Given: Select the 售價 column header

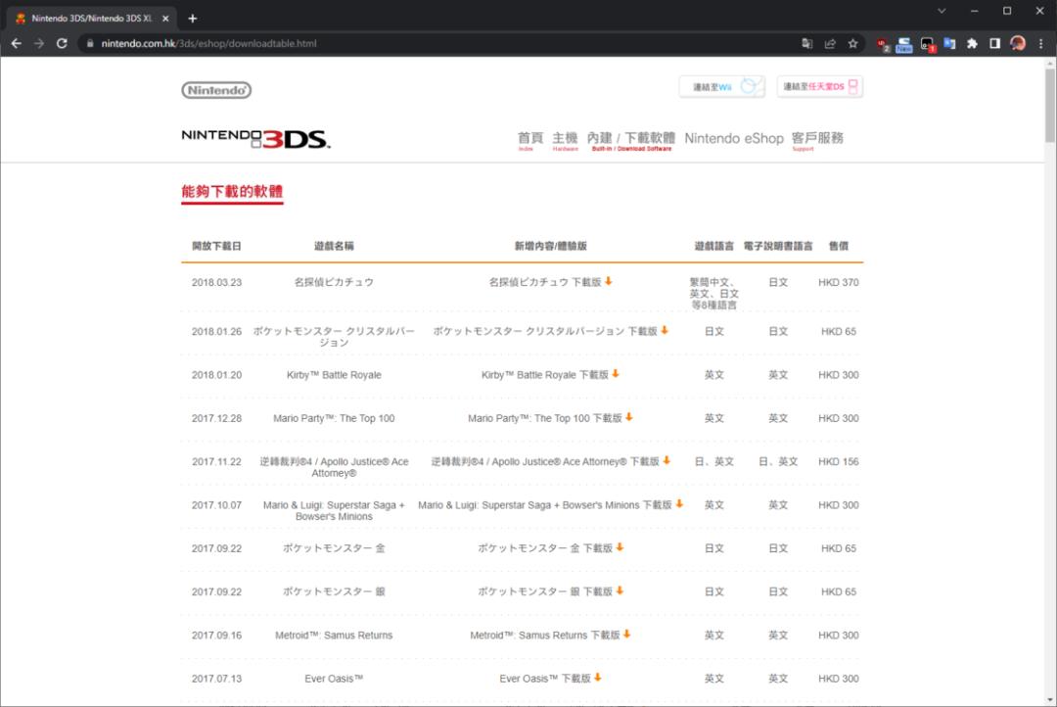Looking at the screenshot, I should tap(839, 246).
